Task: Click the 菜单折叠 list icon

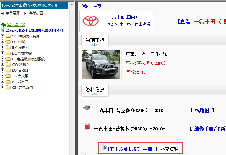Action: (x=26, y=14)
